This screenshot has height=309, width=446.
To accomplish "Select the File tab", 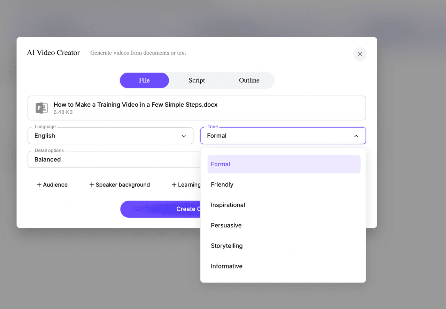I will (x=144, y=80).
